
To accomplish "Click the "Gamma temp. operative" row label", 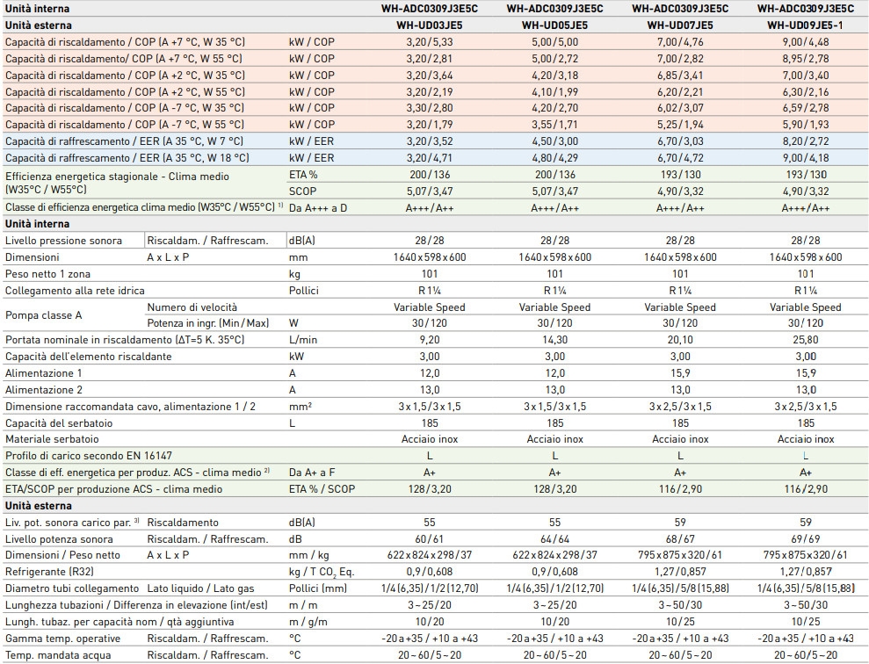I will (x=62, y=639).
